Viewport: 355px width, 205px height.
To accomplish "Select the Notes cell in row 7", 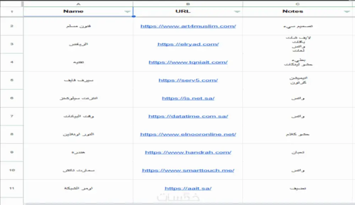I will (298, 116).
